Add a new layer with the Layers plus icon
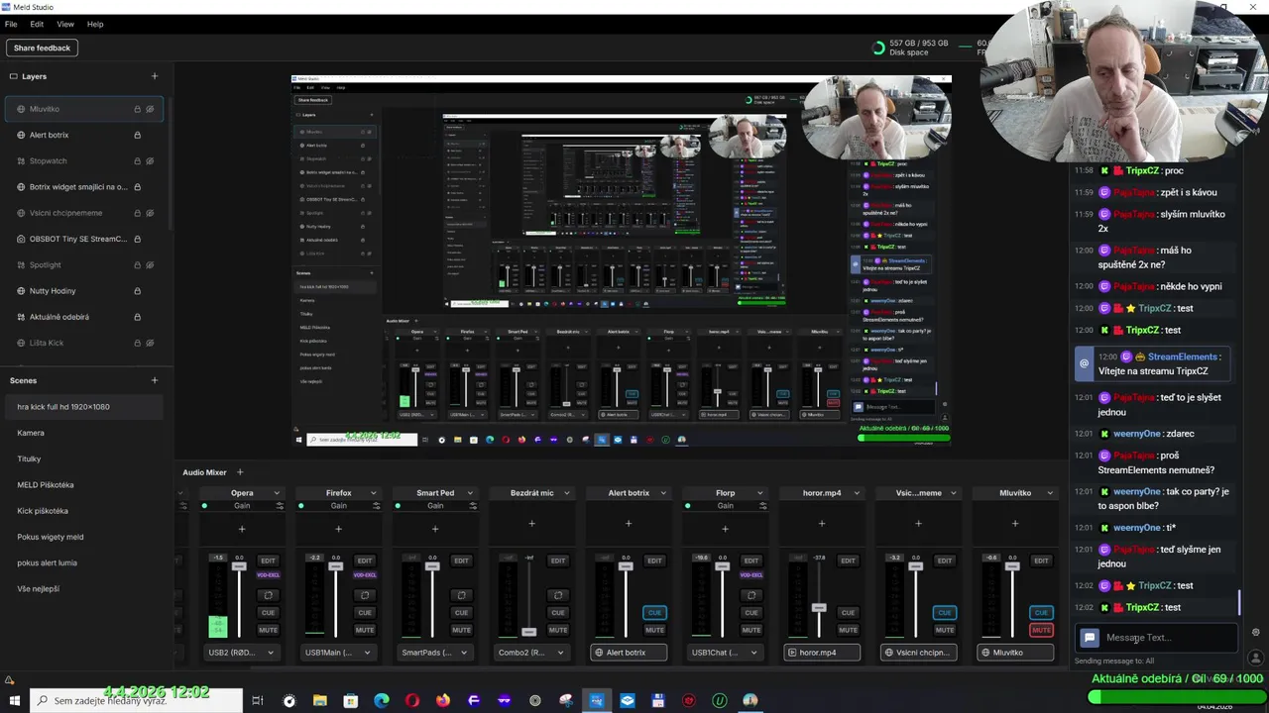The width and height of the screenshot is (1269, 713). pyautogui.click(x=154, y=76)
